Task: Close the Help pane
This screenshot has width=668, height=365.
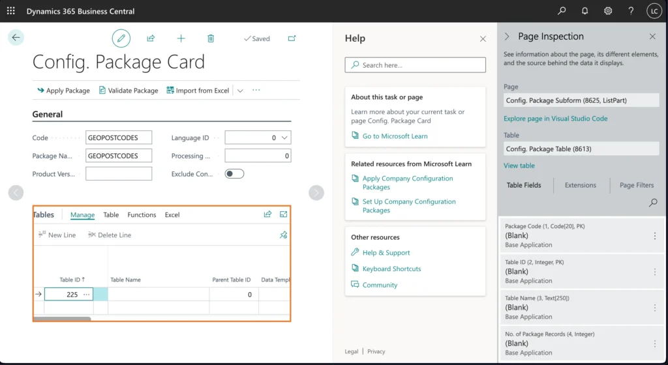Action: point(483,38)
